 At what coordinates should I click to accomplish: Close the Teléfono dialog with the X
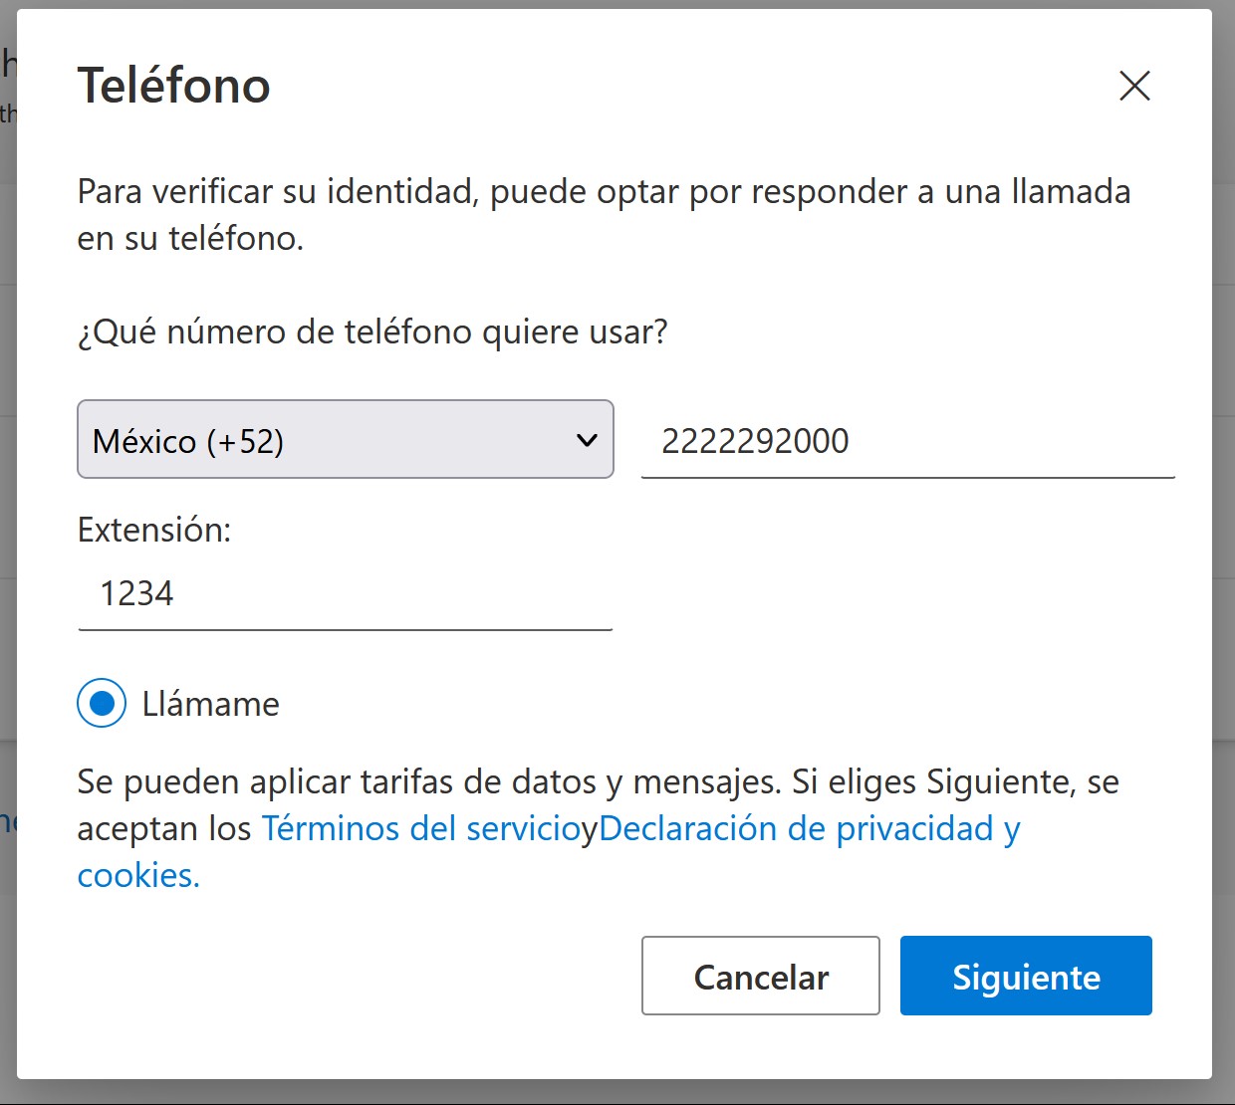point(1134,86)
